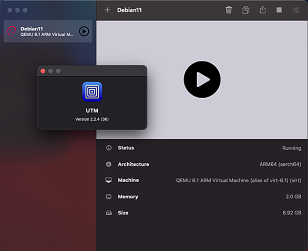The image size is (308, 251).
Task: Click the Size label
Action: click(x=123, y=213)
